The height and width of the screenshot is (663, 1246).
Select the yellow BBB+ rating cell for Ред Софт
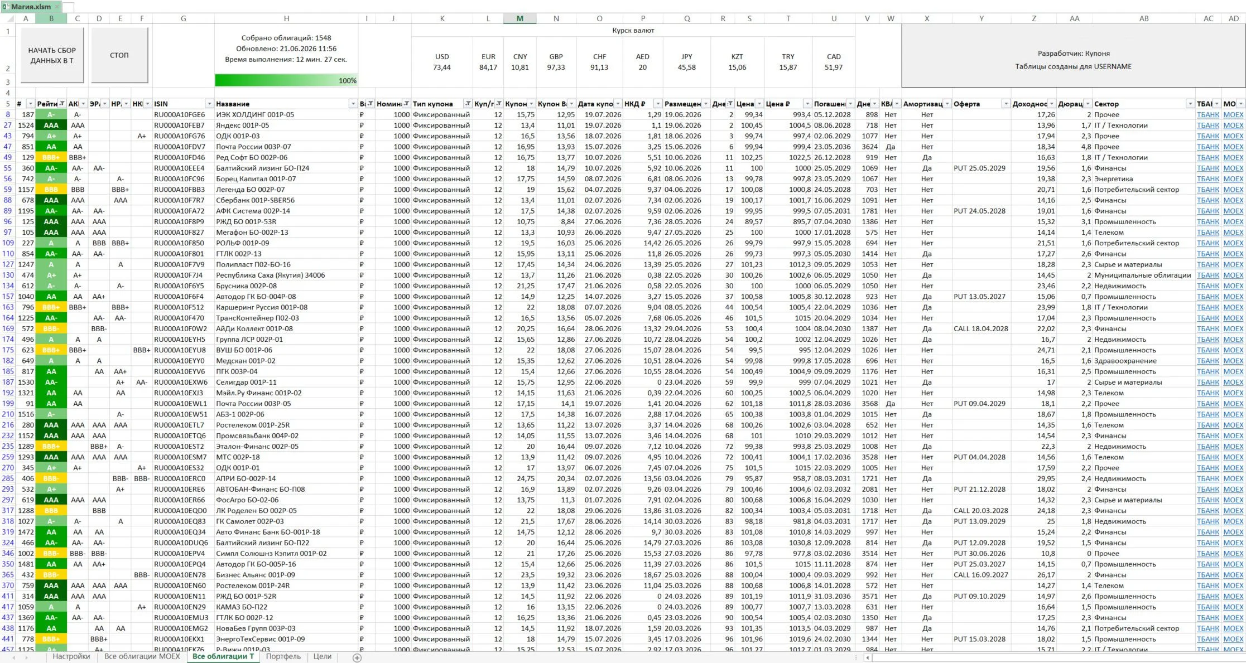51,158
